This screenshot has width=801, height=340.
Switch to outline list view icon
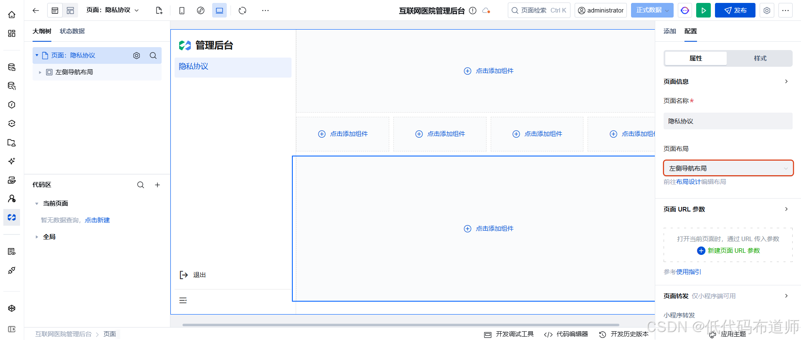click(x=55, y=10)
